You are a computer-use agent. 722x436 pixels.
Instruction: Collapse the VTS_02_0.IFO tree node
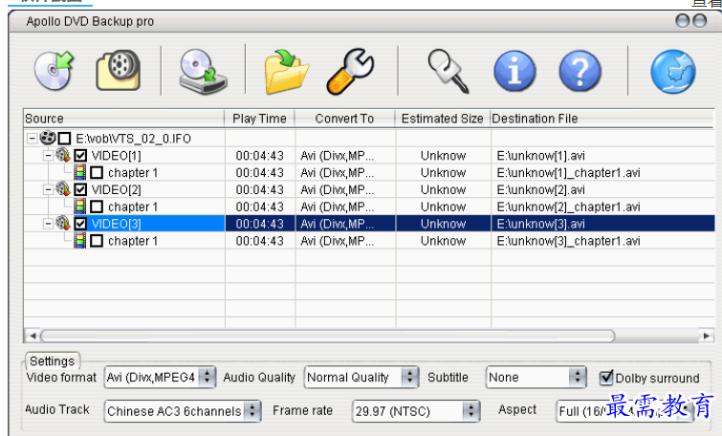point(32,138)
